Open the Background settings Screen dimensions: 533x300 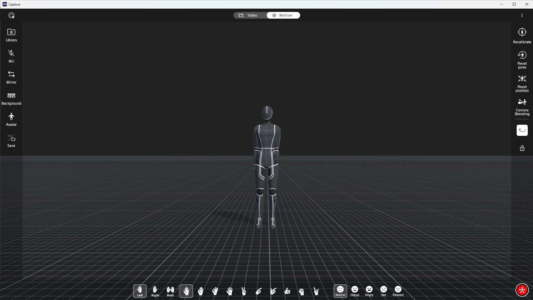click(x=11, y=98)
